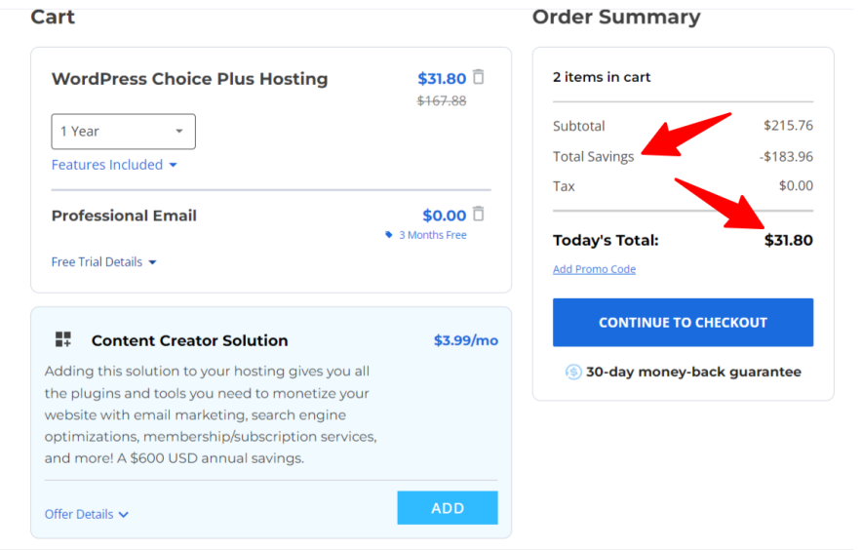Click the WordPress Choice Plus Hosting title

[189, 79]
